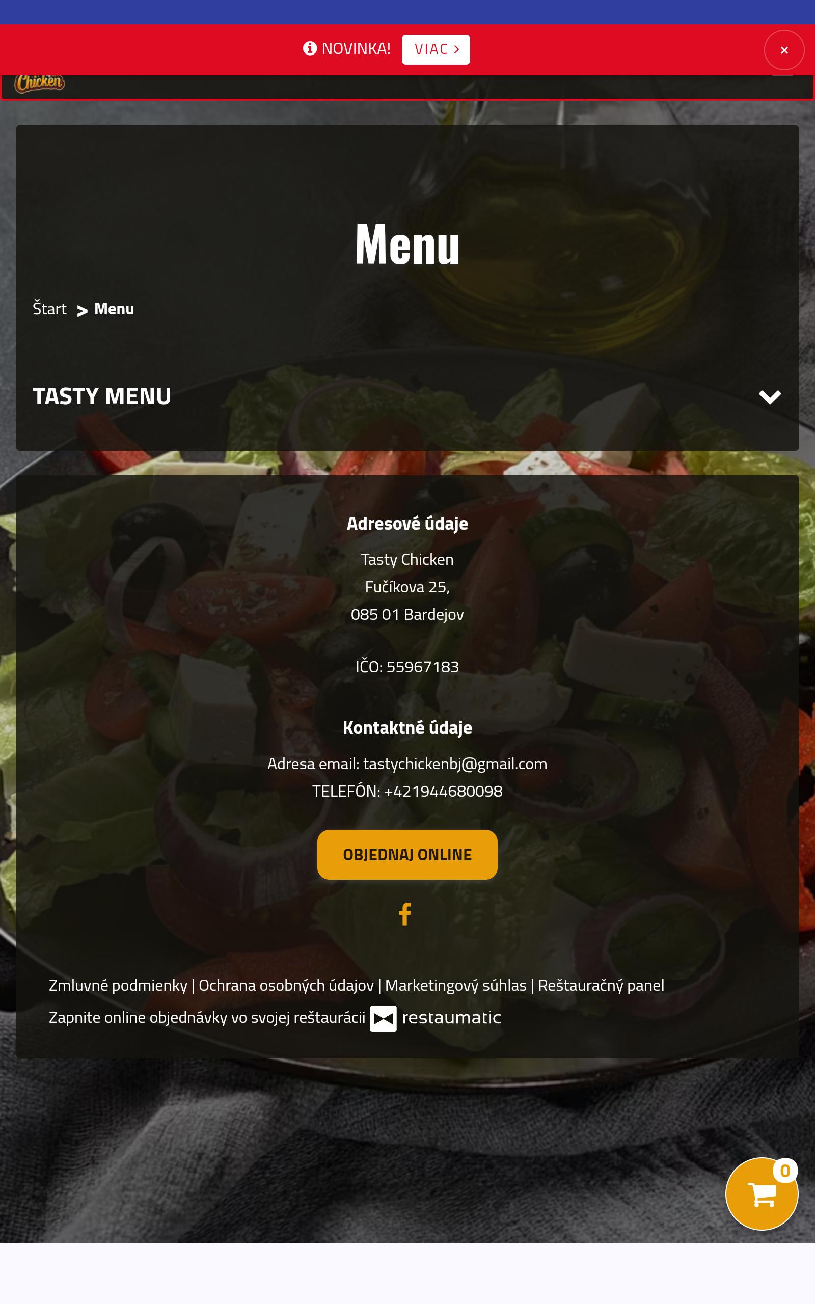Click the phone number +421944680098
Image resolution: width=815 pixels, height=1304 pixels.
click(x=443, y=792)
